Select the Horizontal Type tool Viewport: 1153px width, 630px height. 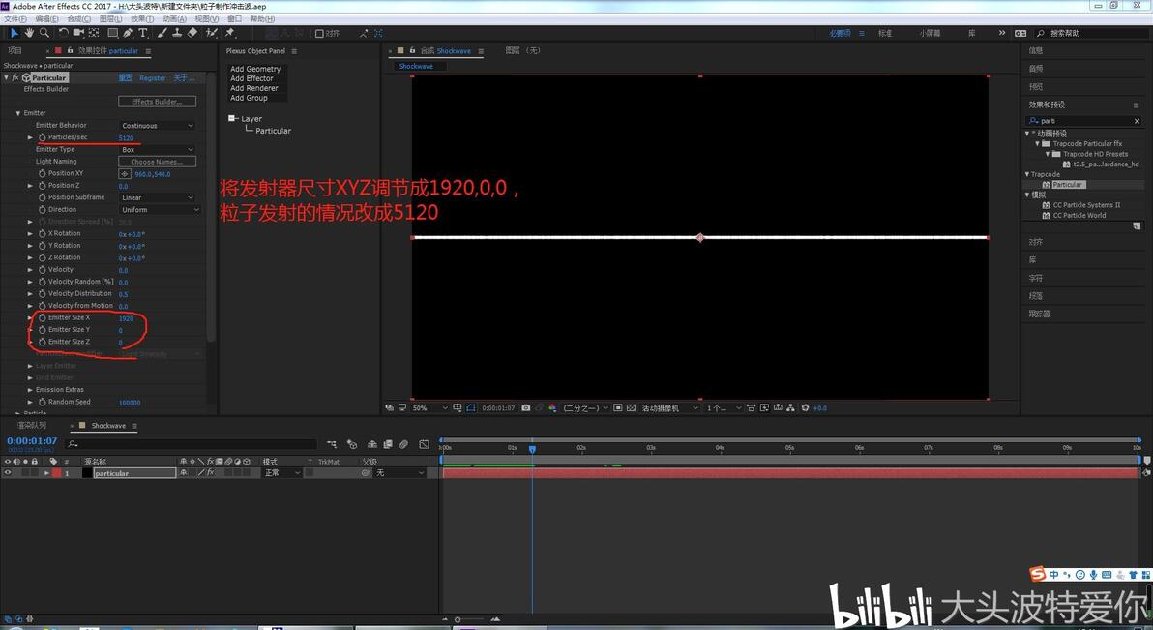pyautogui.click(x=142, y=33)
